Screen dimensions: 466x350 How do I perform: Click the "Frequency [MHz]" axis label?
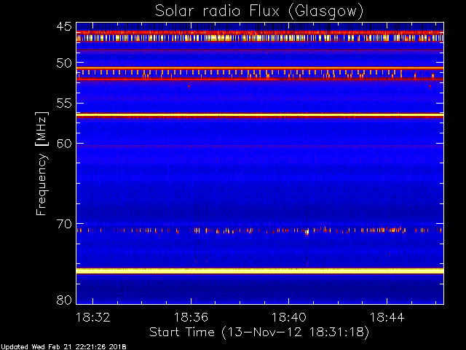(x=42, y=163)
